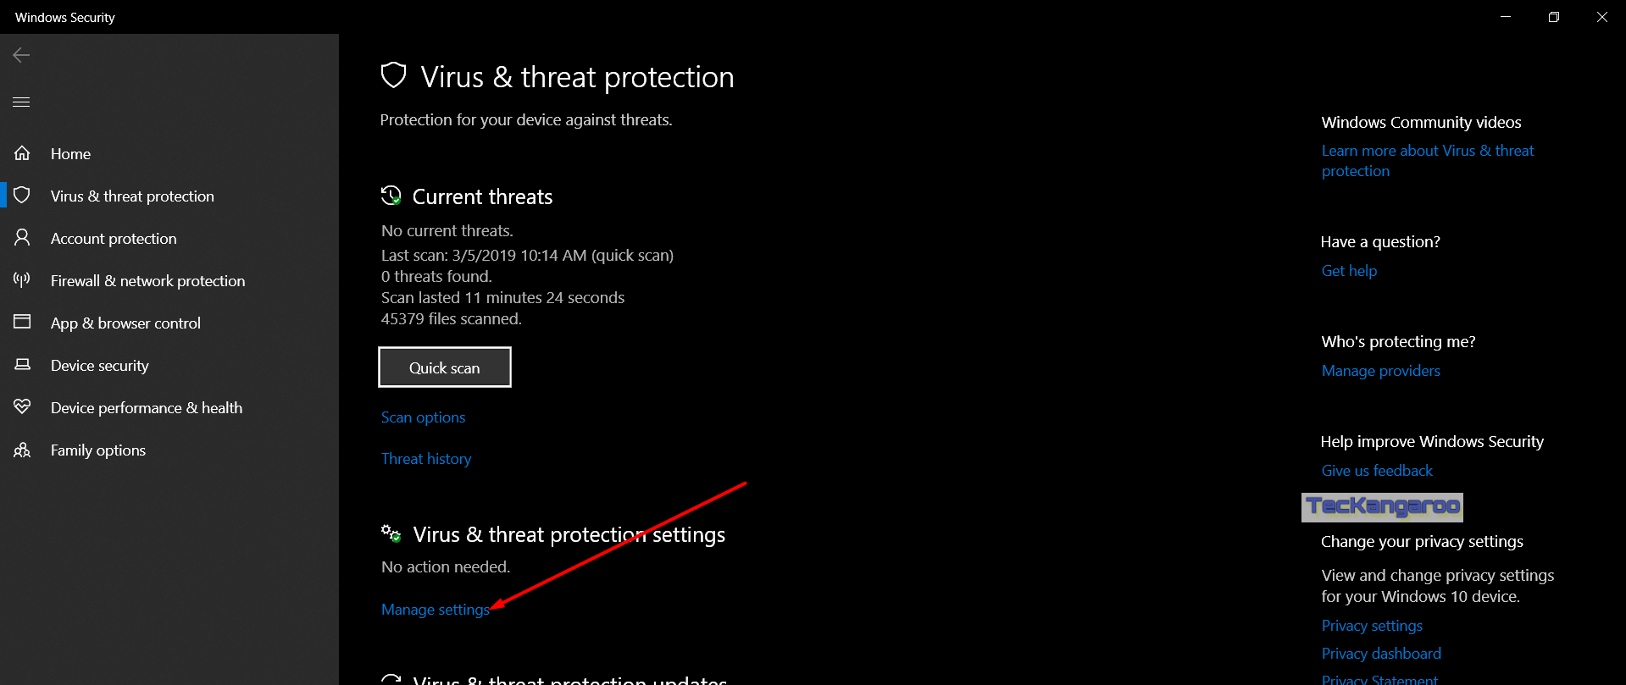Image resolution: width=1626 pixels, height=685 pixels.
Task: Open Manage settings link
Action: coord(436,610)
